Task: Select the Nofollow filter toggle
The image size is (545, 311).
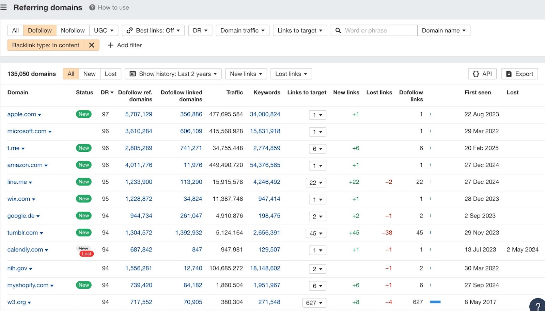Action: (x=73, y=31)
